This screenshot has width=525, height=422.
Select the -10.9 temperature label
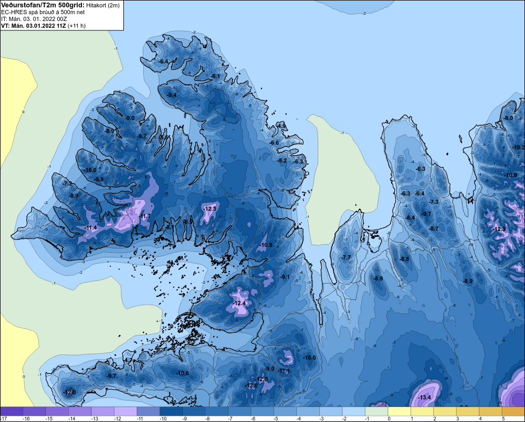coord(511,175)
